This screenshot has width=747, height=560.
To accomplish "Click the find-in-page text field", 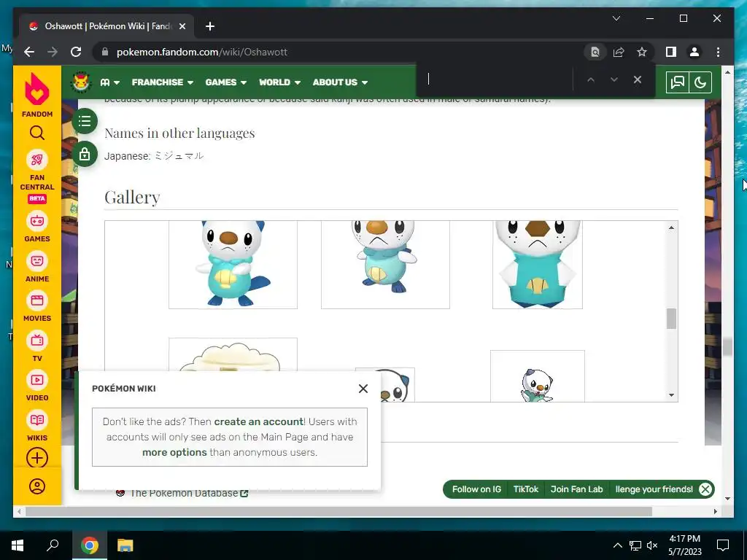I will click(x=495, y=79).
